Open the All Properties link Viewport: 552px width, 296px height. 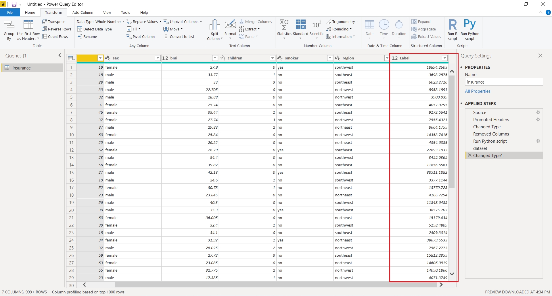[x=478, y=91]
